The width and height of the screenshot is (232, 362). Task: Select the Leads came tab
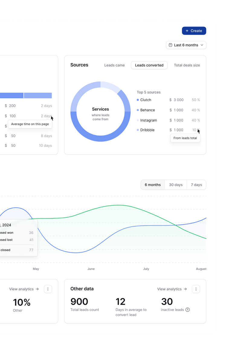pyautogui.click(x=114, y=65)
